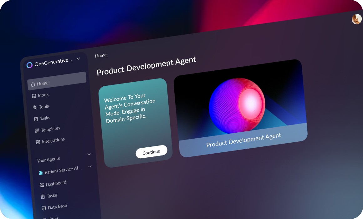Select Integrations in the sidebar

click(53, 140)
